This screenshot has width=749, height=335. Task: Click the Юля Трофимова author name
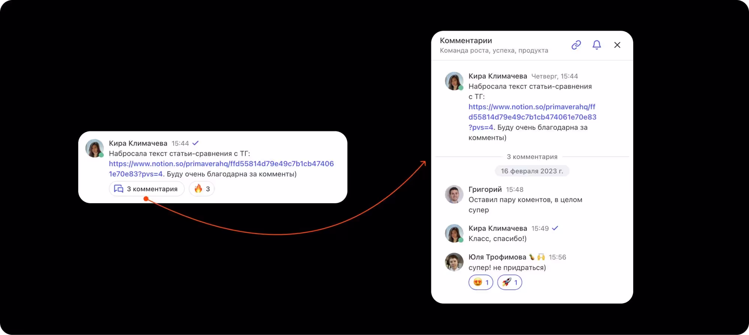497,257
